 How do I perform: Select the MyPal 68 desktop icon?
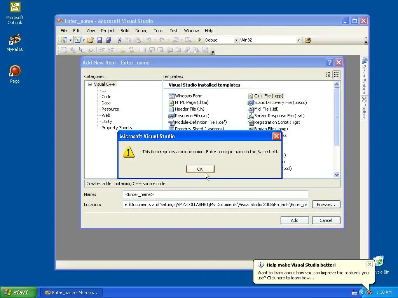coord(15,43)
